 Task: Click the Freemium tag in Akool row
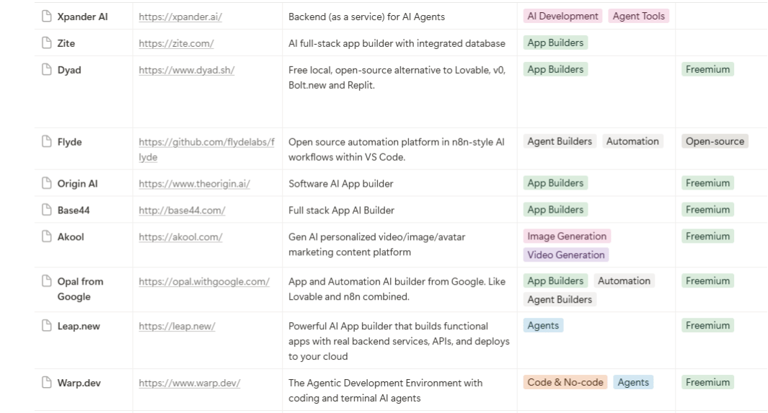pos(707,236)
